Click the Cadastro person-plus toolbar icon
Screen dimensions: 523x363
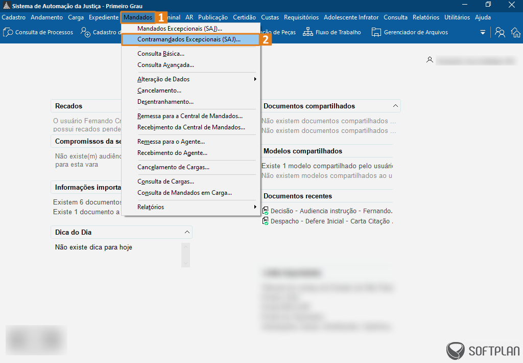tap(85, 32)
